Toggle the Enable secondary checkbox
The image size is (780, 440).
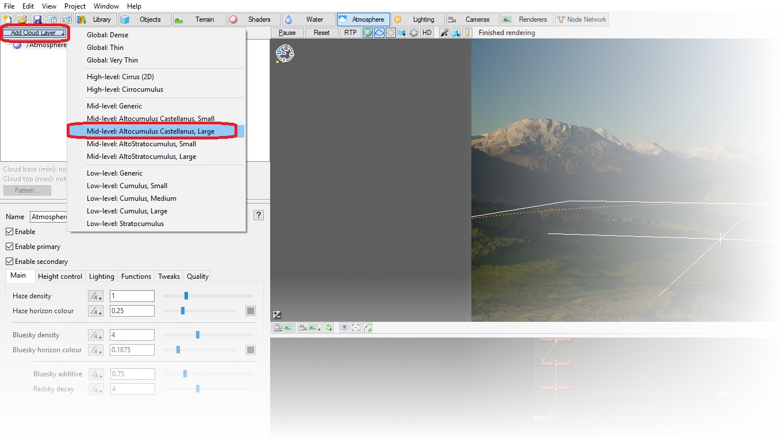9,262
